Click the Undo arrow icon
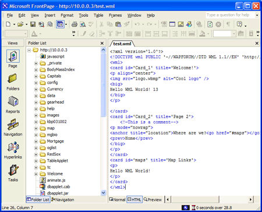The width and height of the screenshot is (262, 212). (x=137, y=24)
